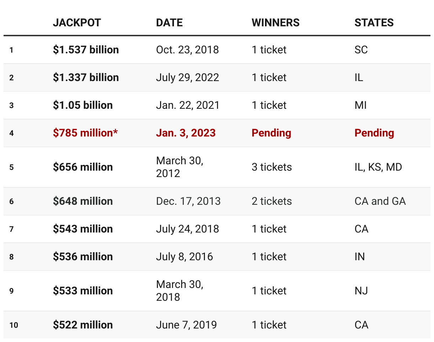Select the Oct. 23, 2018 date
The height and width of the screenshot is (342, 434).
[x=187, y=50]
